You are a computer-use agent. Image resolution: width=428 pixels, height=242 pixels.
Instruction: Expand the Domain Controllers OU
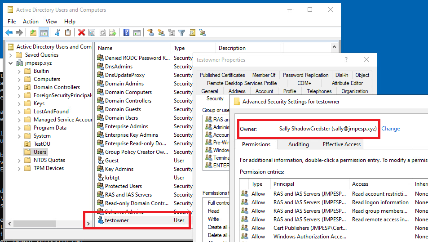pyautogui.click(x=19, y=88)
